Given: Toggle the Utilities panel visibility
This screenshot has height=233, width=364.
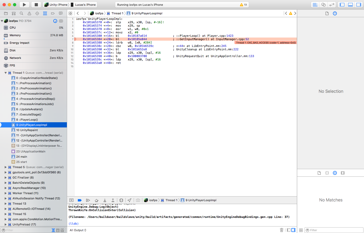Looking at the screenshot, I should pos(359,5).
